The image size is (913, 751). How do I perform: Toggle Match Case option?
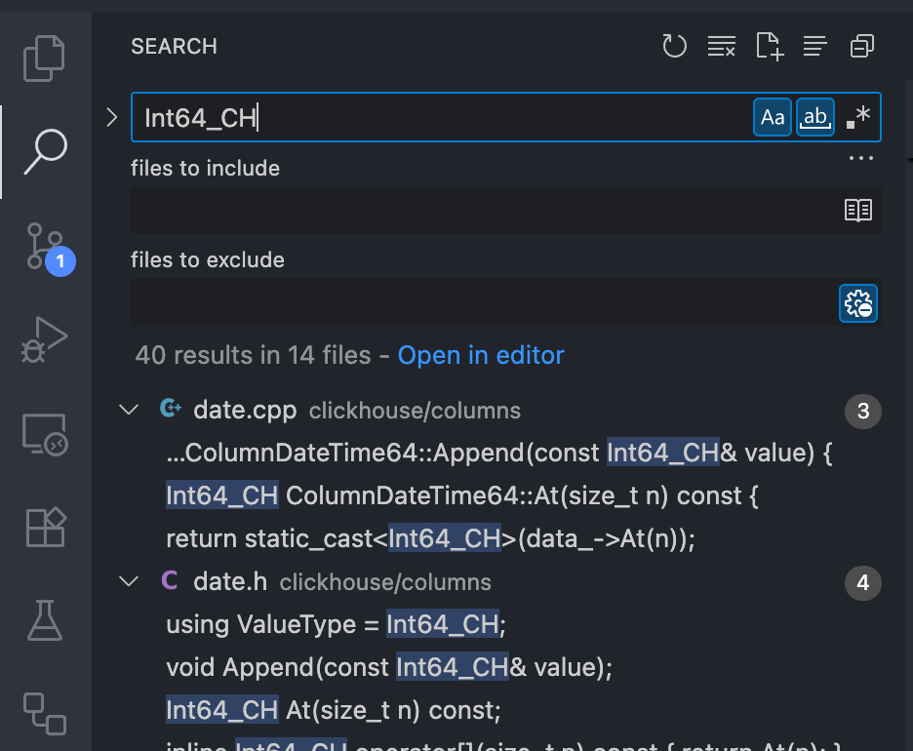773,117
